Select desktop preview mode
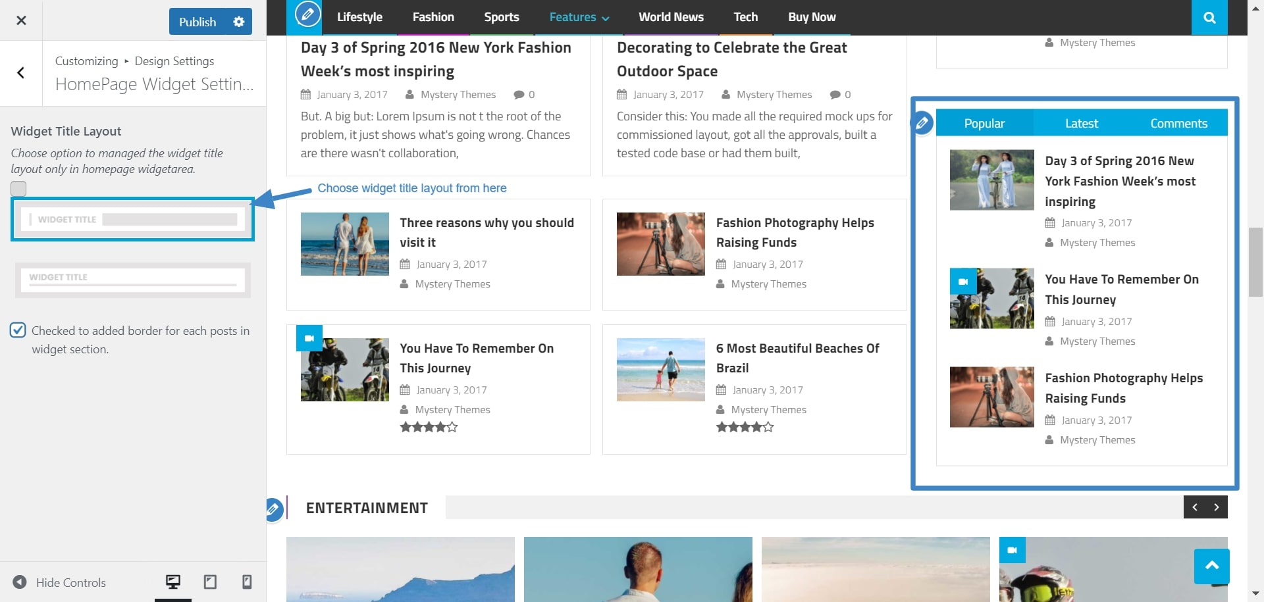This screenshot has height=602, width=1264. point(172,582)
